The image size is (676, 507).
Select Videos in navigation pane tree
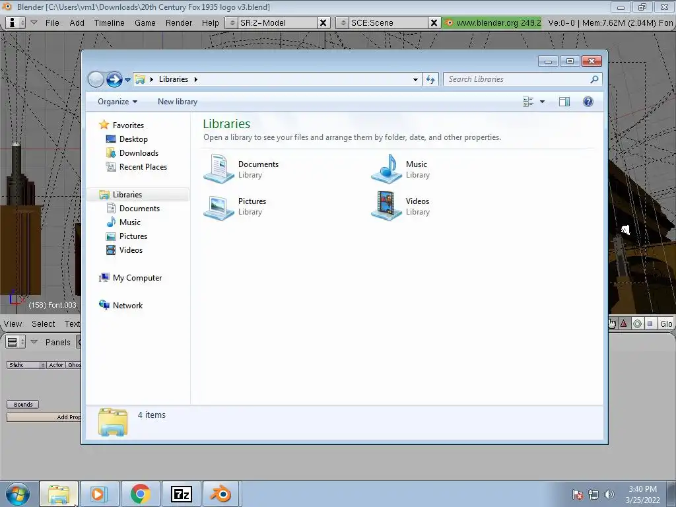tap(131, 250)
